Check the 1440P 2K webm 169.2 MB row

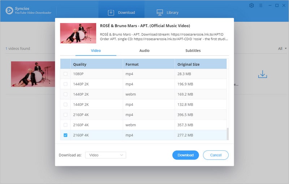point(65,94)
